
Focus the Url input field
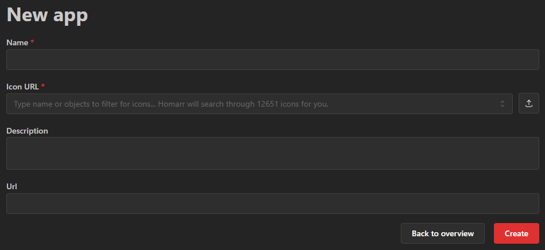(273, 204)
